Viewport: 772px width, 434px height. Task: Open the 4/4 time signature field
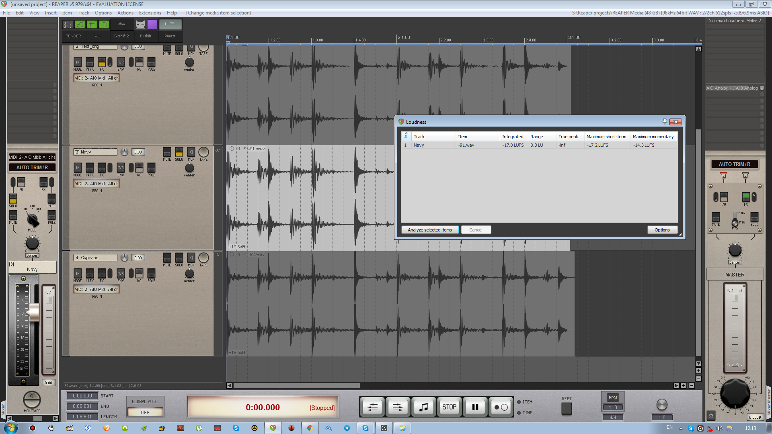click(613, 417)
